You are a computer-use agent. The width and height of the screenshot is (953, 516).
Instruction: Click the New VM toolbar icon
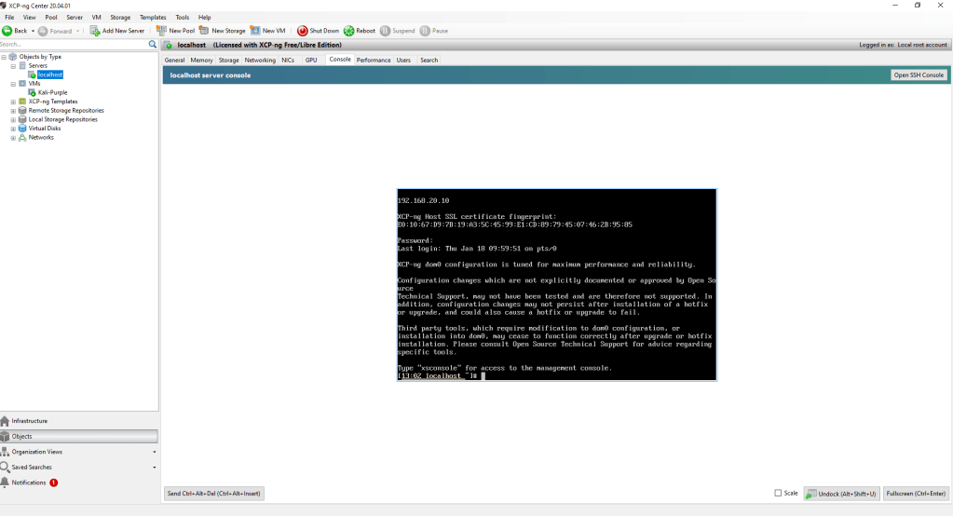click(255, 31)
